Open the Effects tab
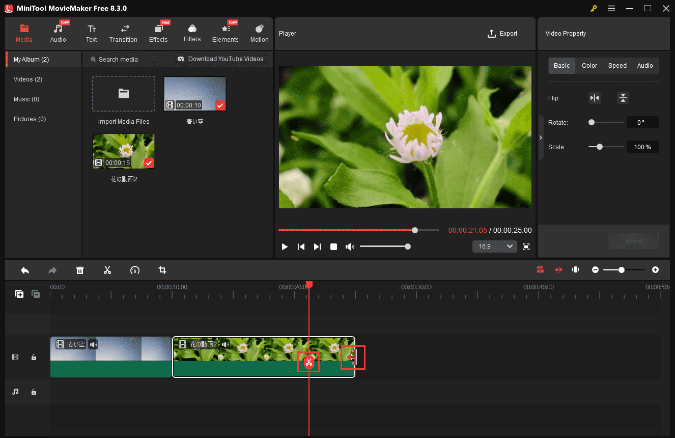Screen dimensions: 675x438 tap(158, 33)
